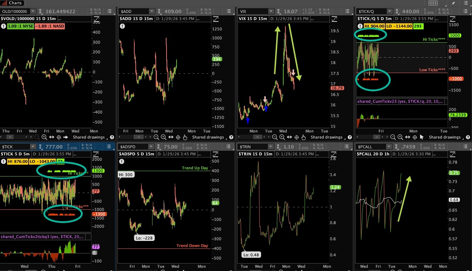Open Shared drawings under the VIX chart

327,137
